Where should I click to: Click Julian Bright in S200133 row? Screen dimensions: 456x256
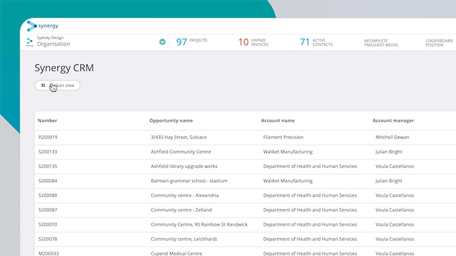pyautogui.click(x=389, y=152)
